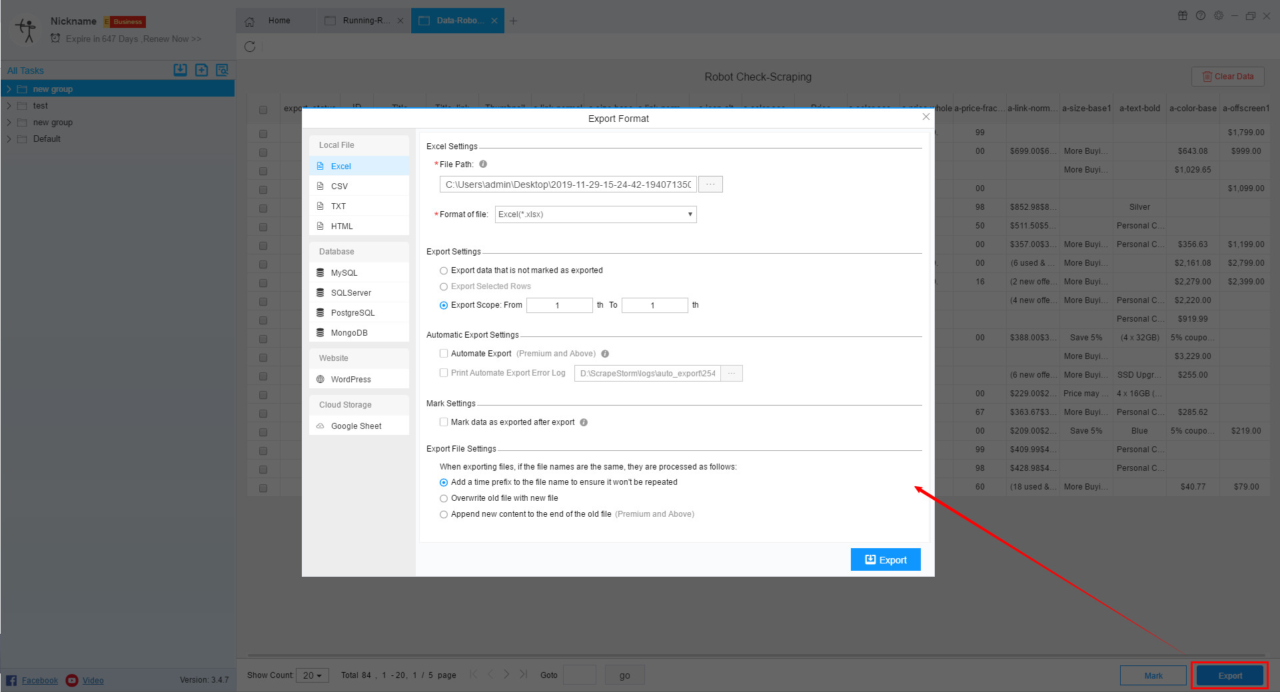
Task: Open the Running-R tab
Action: pyautogui.click(x=363, y=21)
